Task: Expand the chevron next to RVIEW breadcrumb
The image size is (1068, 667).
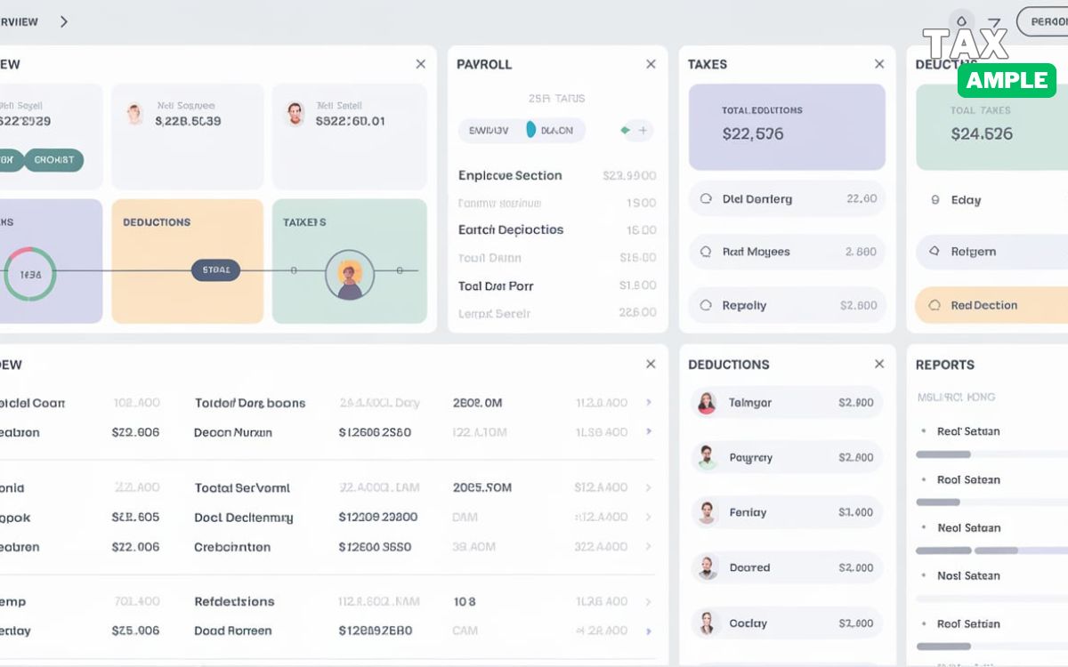Action: click(x=62, y=21)
